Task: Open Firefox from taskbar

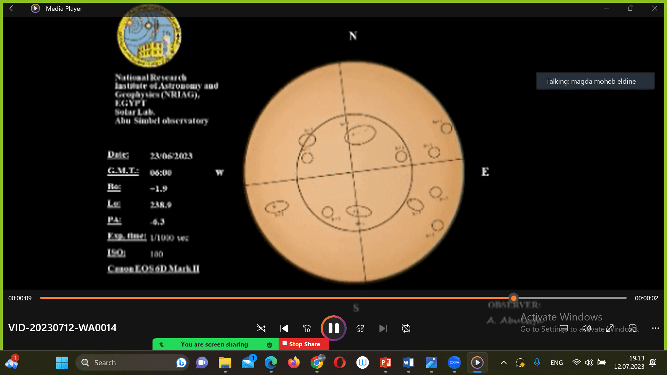Action: click(x=294, y=363)
